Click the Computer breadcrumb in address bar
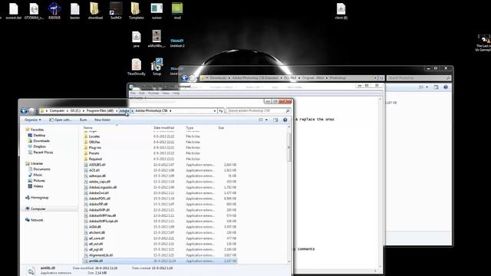Image resolution: width=491 pixels, height=276 pixels. [57, 110]
